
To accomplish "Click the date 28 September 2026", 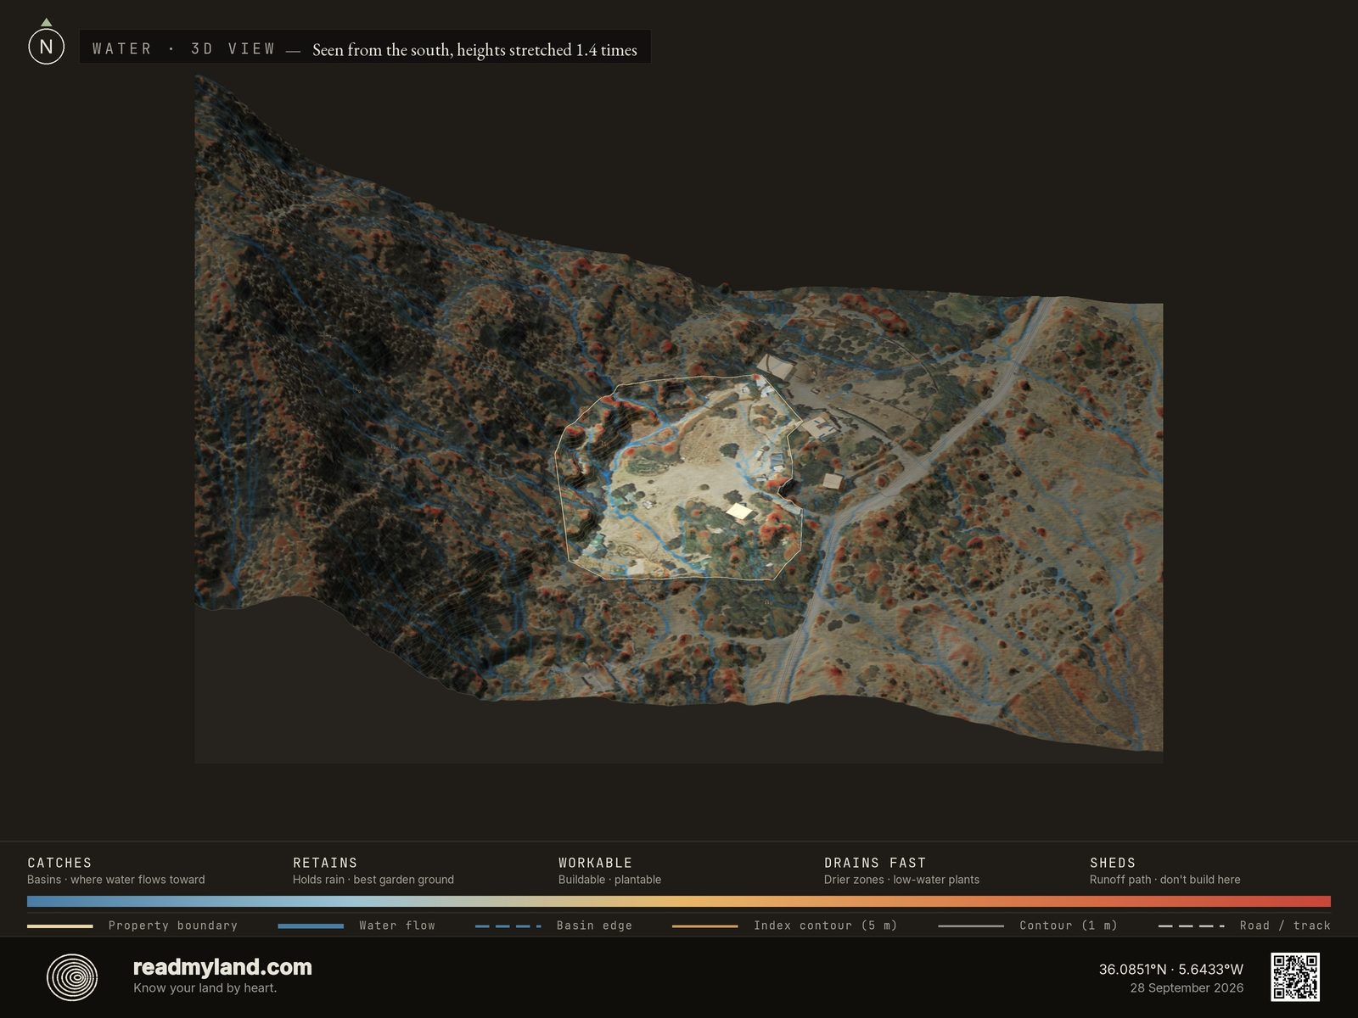I will pyautogui.click(x=1187, y=987).
